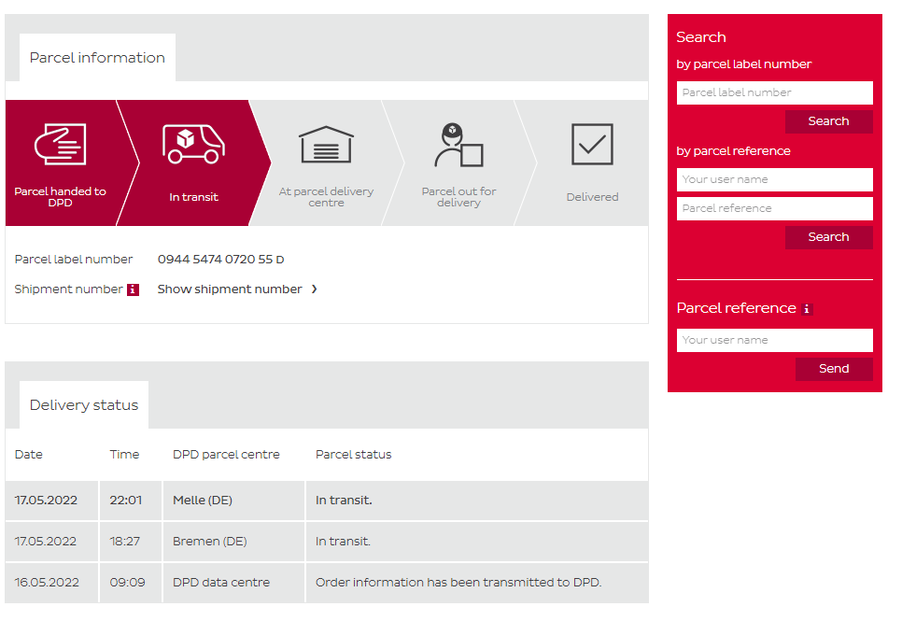Focus the user name field above Send button
This screenshot has height=635, width=902.
[x=774, y=340]
